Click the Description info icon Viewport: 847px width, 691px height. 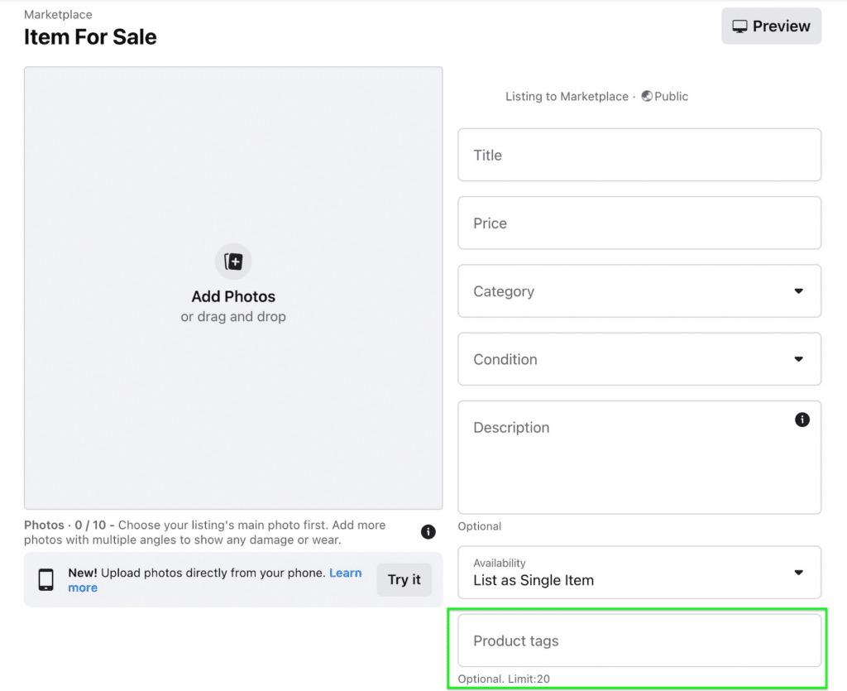[802, 420]
